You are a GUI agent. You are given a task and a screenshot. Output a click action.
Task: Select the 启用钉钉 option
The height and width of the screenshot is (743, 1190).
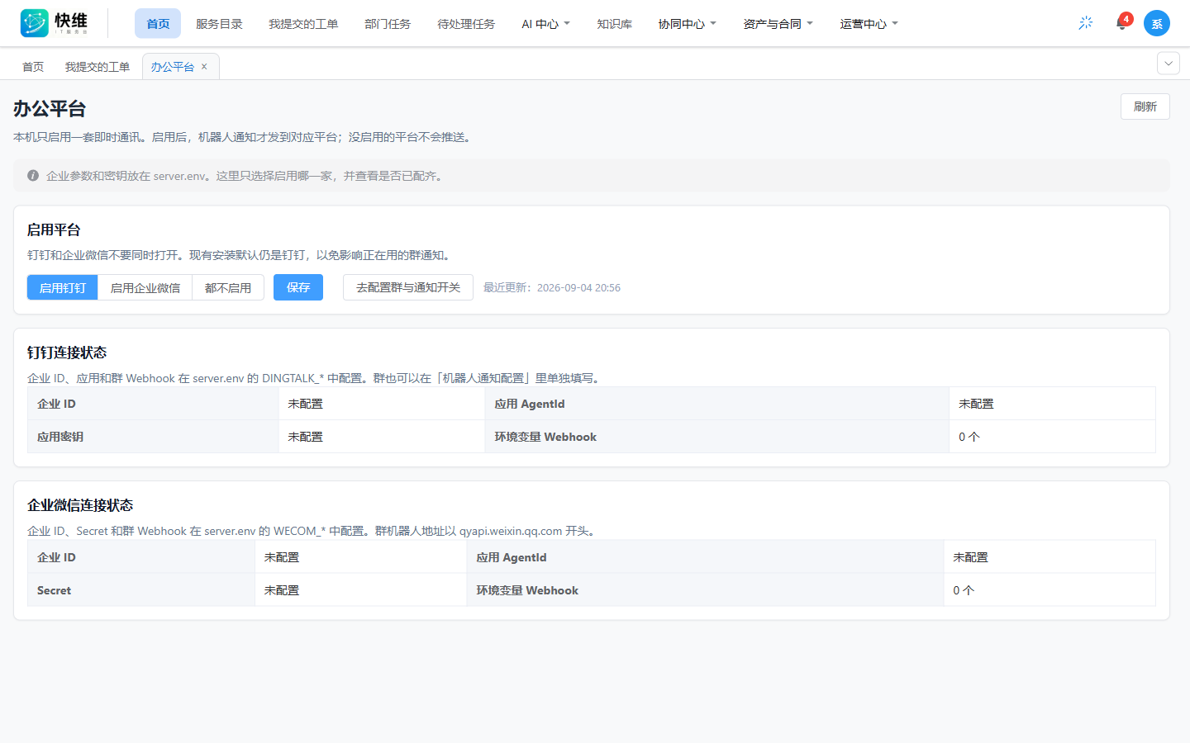[63, 287]
